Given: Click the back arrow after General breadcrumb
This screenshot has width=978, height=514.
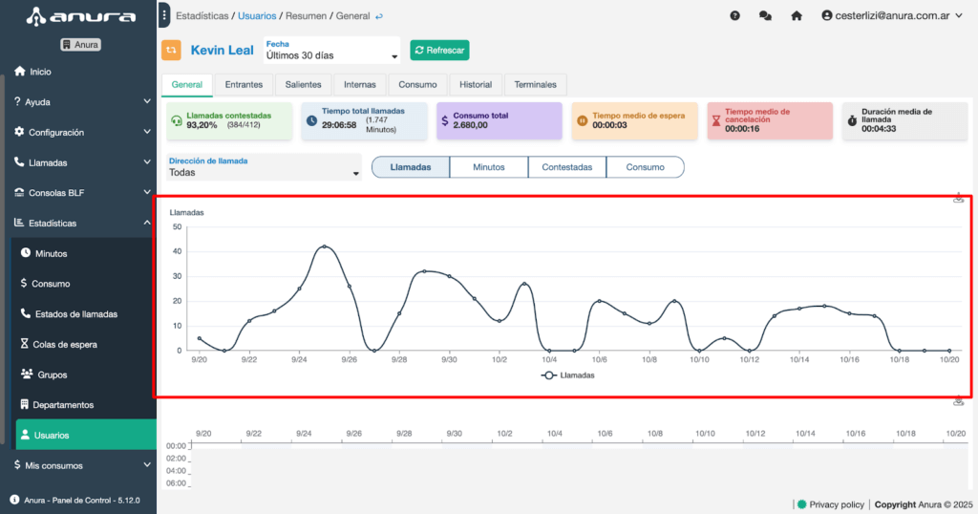Looking at the screenshot, I should (379, 16).
